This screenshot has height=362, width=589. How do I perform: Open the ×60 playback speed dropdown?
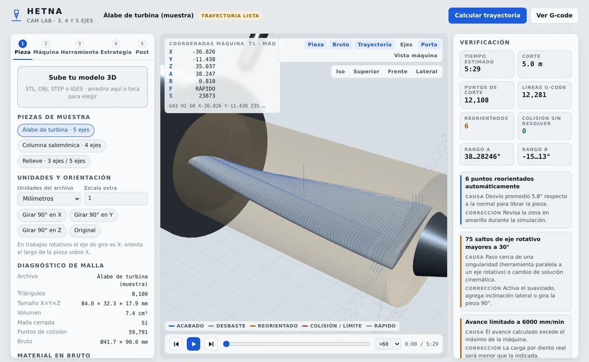(x=388, y=344)
